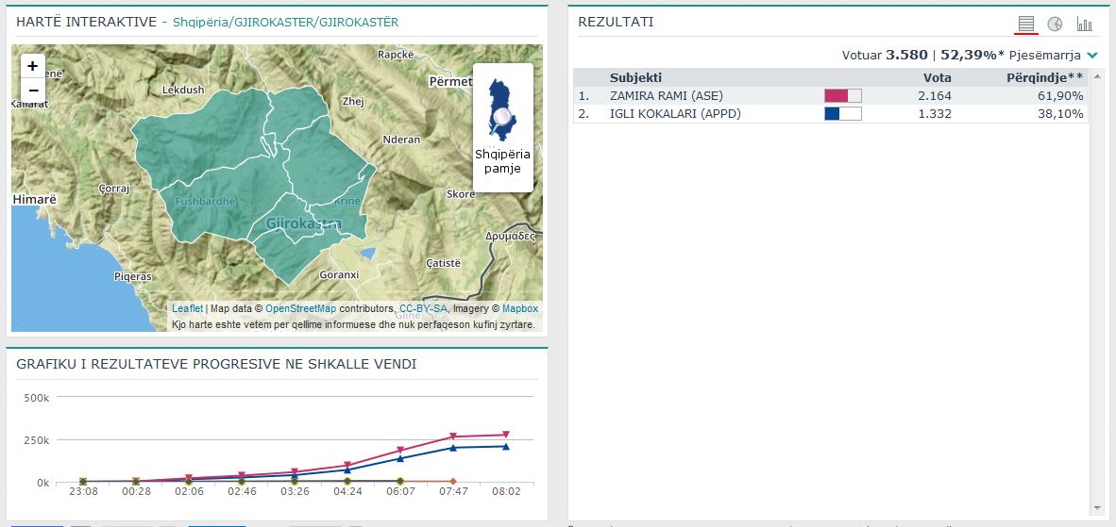
Task: Click the pink ASE percentage bar
Action: tap(842, 95)
